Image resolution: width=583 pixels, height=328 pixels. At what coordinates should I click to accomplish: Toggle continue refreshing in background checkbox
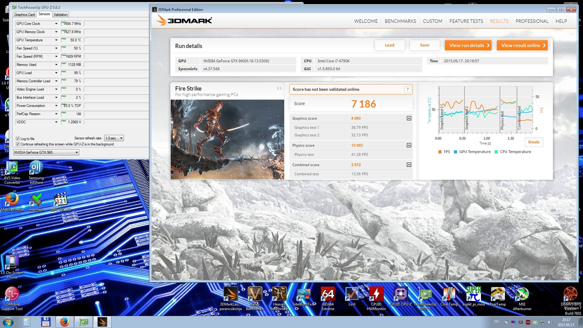(18, 144)
